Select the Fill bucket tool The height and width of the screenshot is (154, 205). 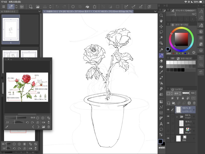[161, 66]
